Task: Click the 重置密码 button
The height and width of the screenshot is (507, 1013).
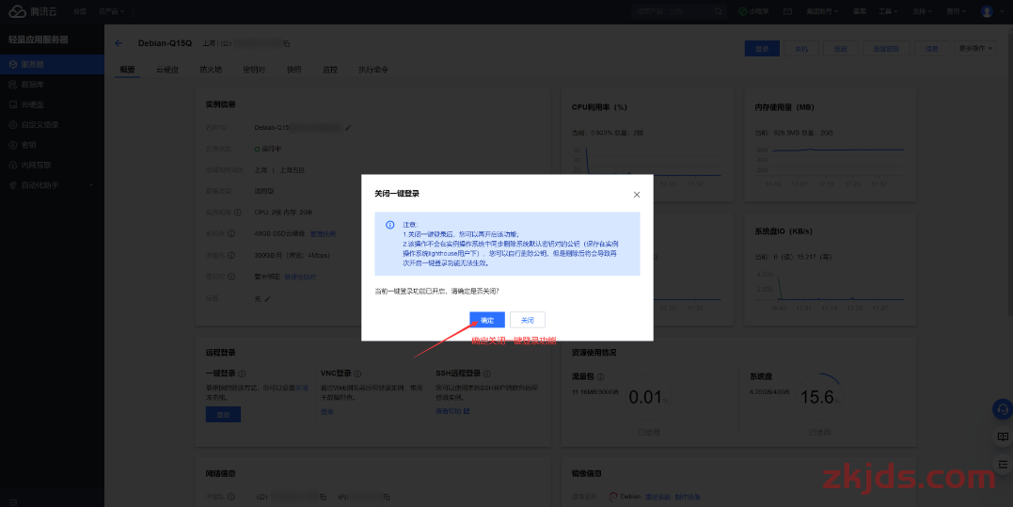Action: pos(886,48)
